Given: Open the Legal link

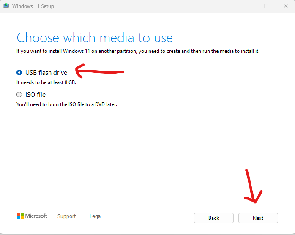Looking at the screenshot, I should [x=96, y=216].
